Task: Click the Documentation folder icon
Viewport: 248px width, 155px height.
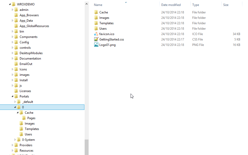Action: (16, 59)
